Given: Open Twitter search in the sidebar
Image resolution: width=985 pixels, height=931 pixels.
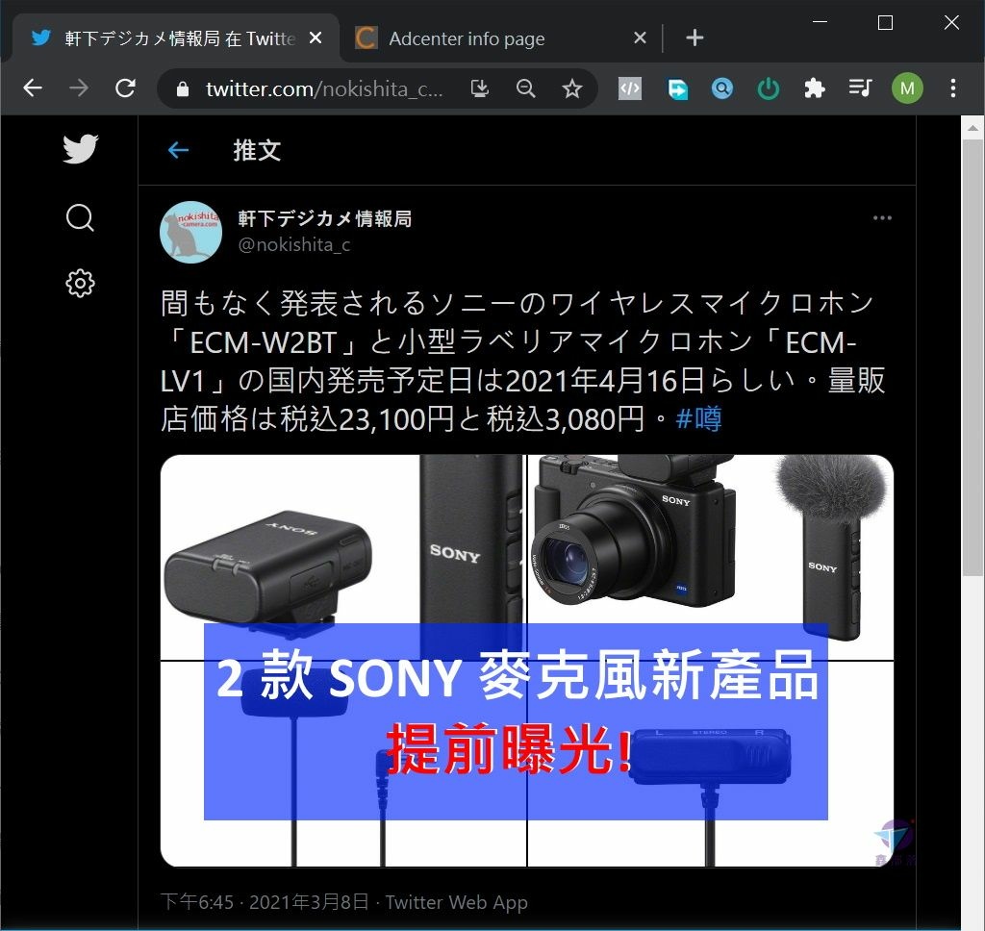Looking at the screenshot, I should click(x=80, y=218).
